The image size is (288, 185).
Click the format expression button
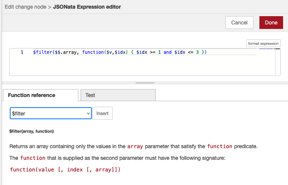tap(264, 43)
